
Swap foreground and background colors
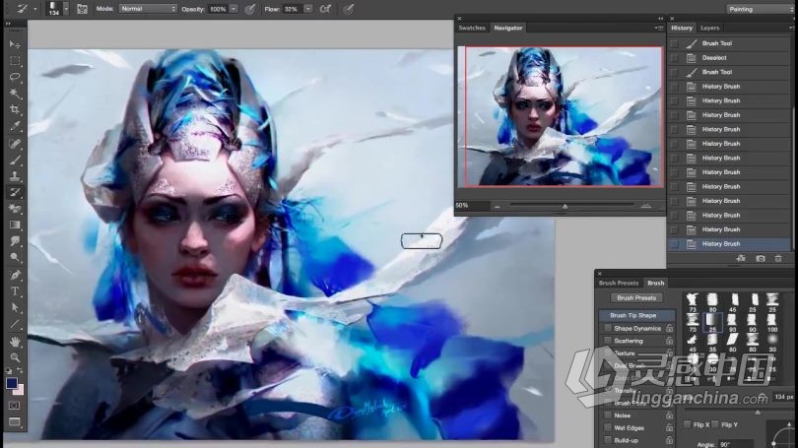pyautogui.click(x=20, y=370)
